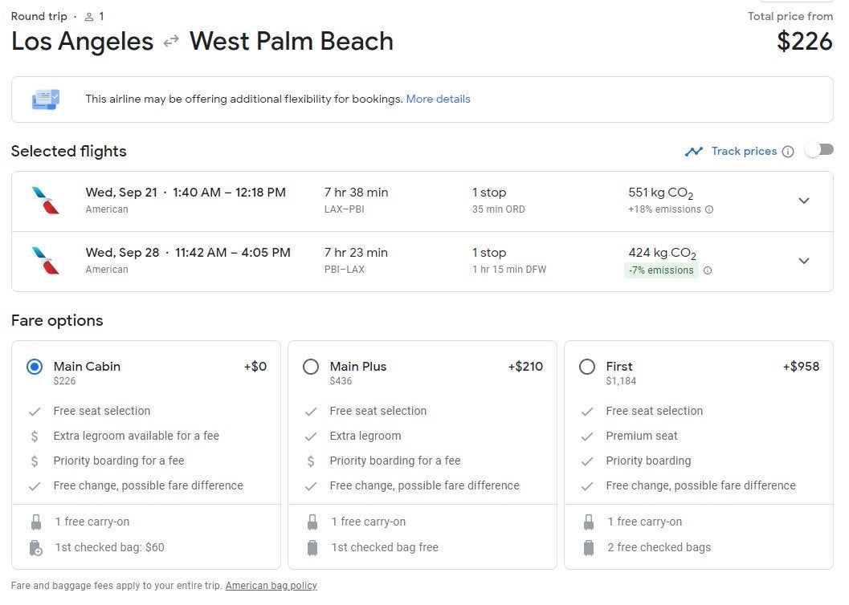Open the More details link
This screenshot has height=605, width=849.
point(438,99)
